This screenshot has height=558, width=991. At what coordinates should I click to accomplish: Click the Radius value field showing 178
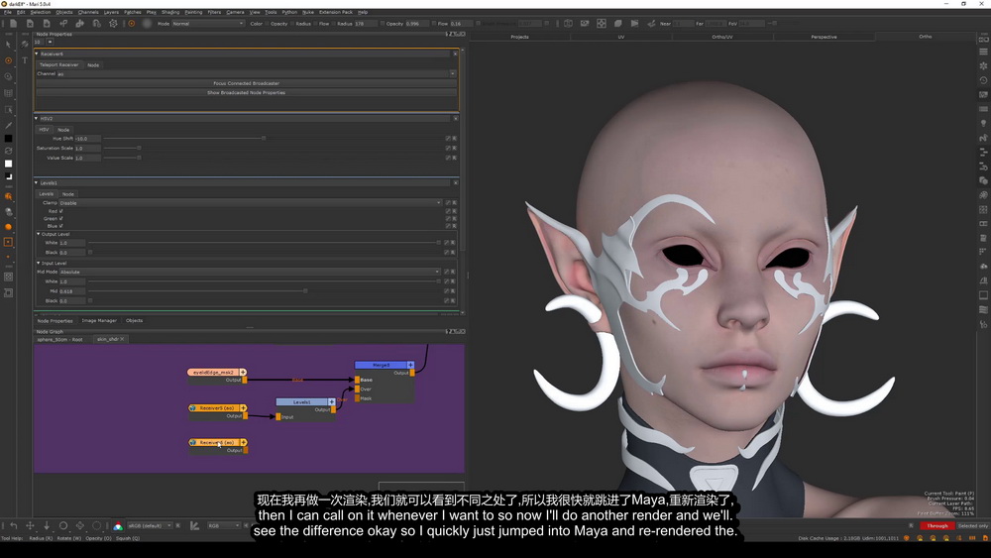pos(365,24)
